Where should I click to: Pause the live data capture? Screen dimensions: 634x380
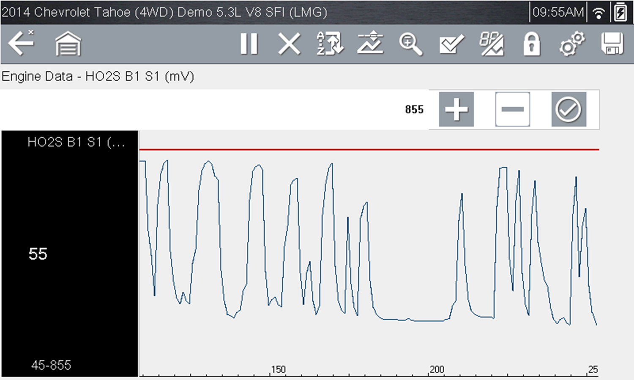click(x=249, y=44)
